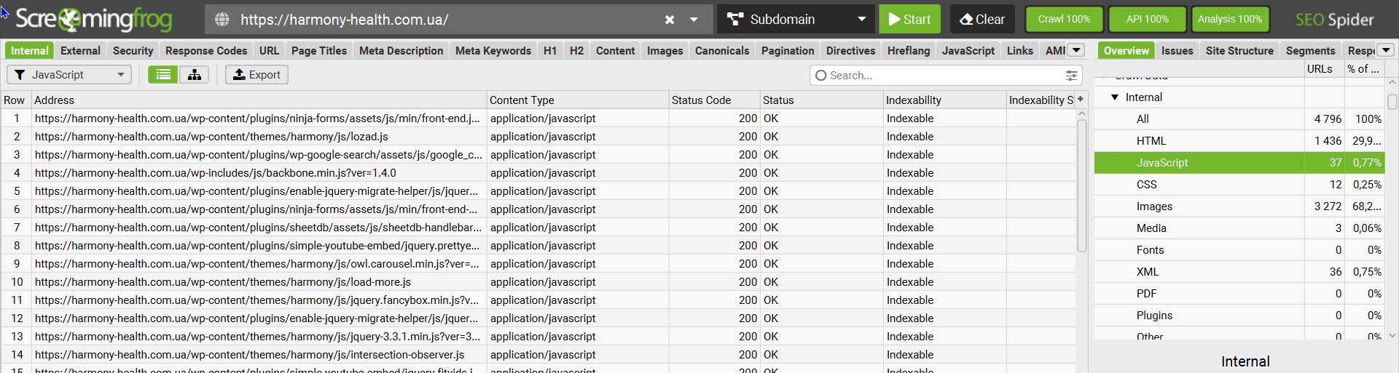Show more right panel tabs arrow
1399x373 pixels.
1386,50
